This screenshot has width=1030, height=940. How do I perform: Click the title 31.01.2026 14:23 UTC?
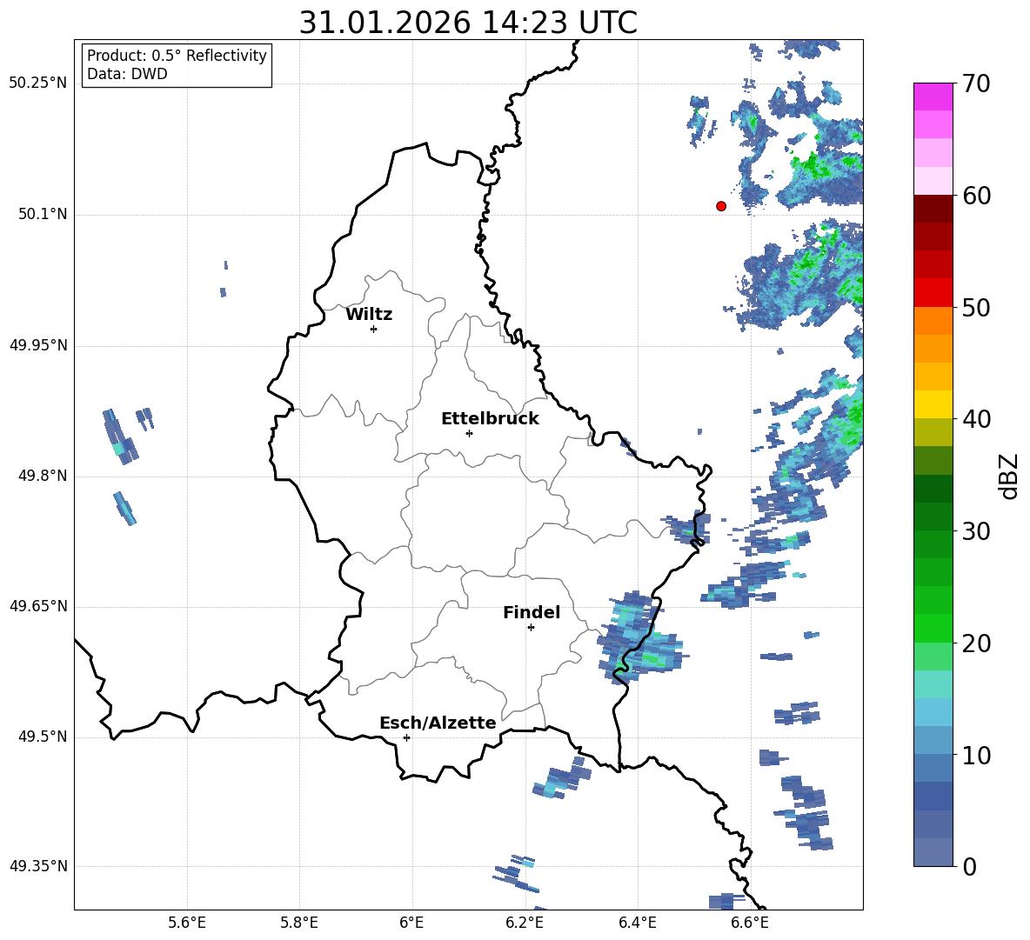click(468, 23)
